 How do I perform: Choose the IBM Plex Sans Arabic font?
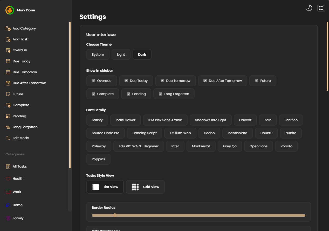coord(165,120)
